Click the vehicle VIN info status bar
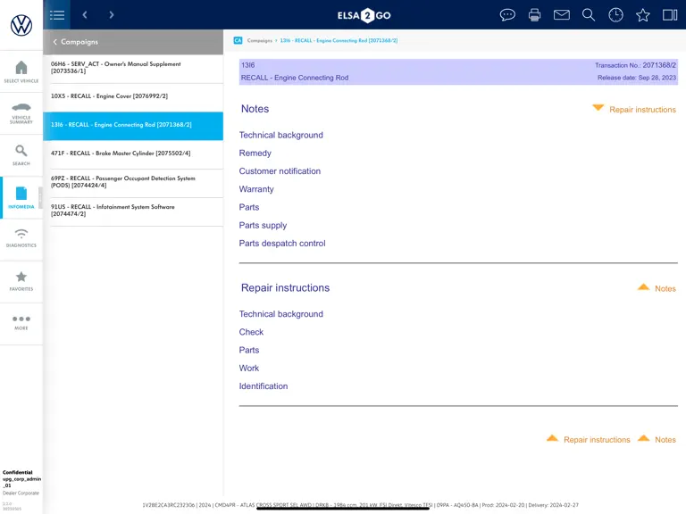Image resolution: width=686 pixels, height=514 pixels. 360,505
